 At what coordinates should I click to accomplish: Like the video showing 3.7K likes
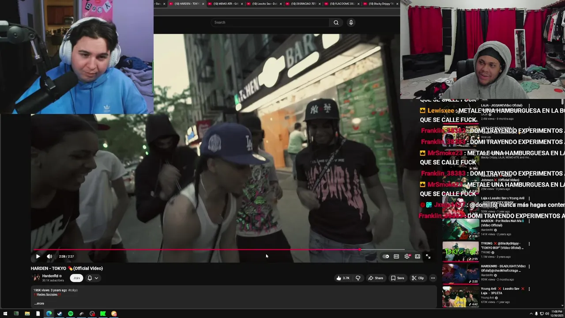click(x=343, y=278)
